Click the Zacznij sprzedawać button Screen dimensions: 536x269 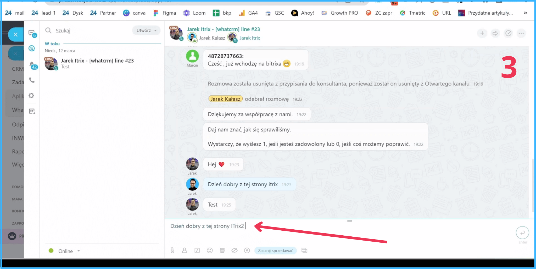[x=275, y=251]
